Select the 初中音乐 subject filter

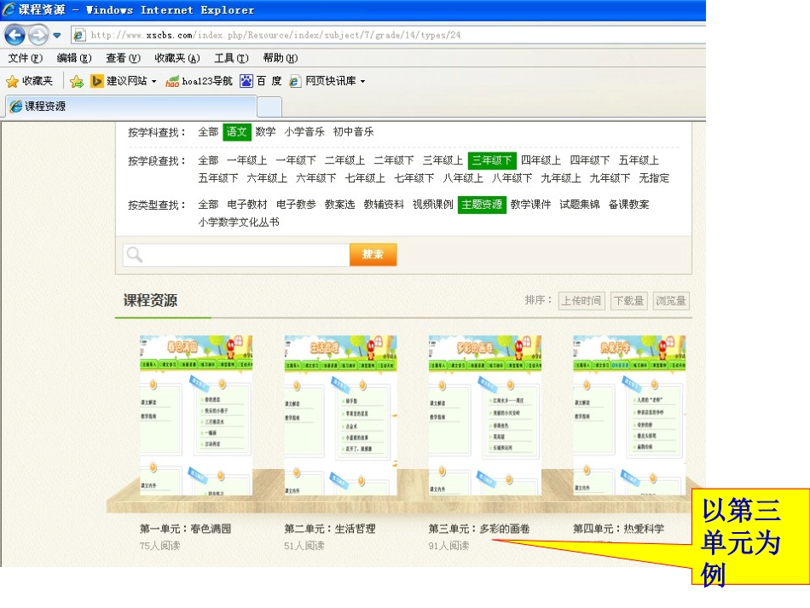point(353,132)
